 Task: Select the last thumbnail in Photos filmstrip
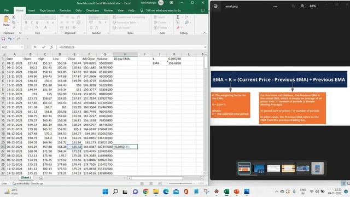pos(318,168)
